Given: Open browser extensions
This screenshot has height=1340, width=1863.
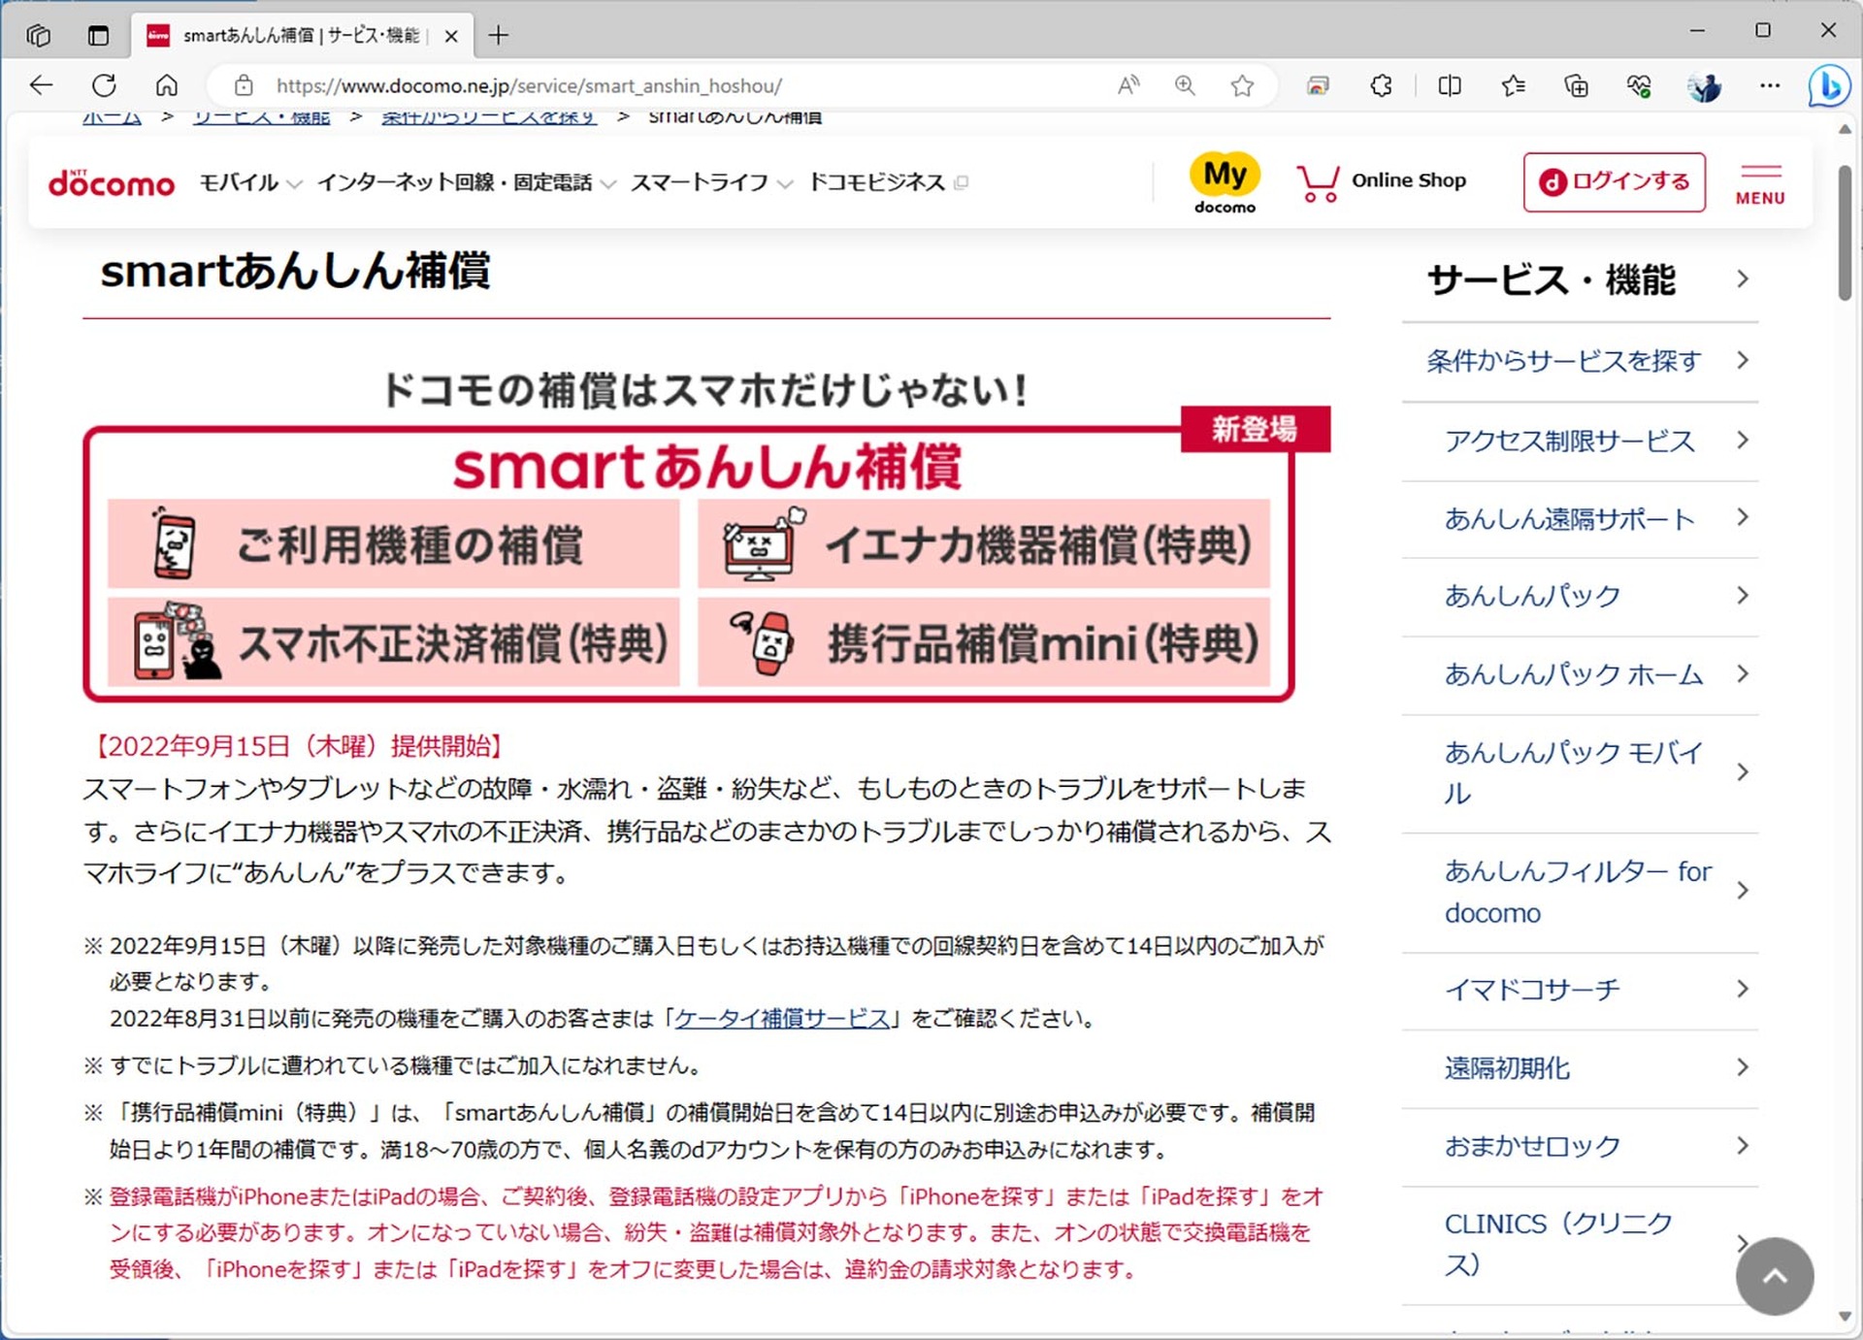Looking at the screenshot, I should pos(1381,85).
